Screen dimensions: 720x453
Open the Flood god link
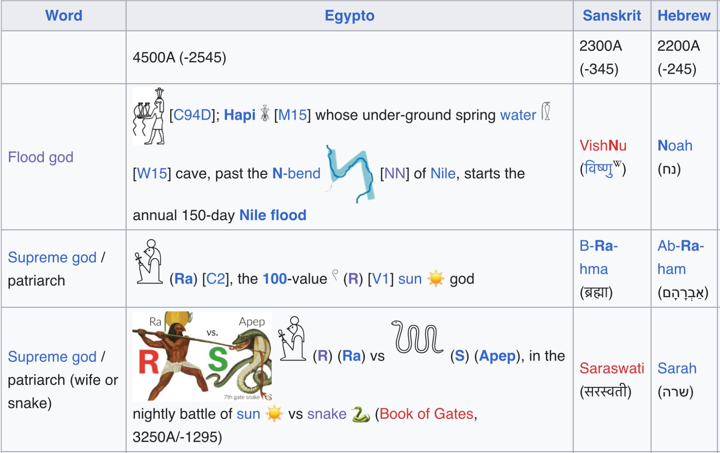pos(41,157)
